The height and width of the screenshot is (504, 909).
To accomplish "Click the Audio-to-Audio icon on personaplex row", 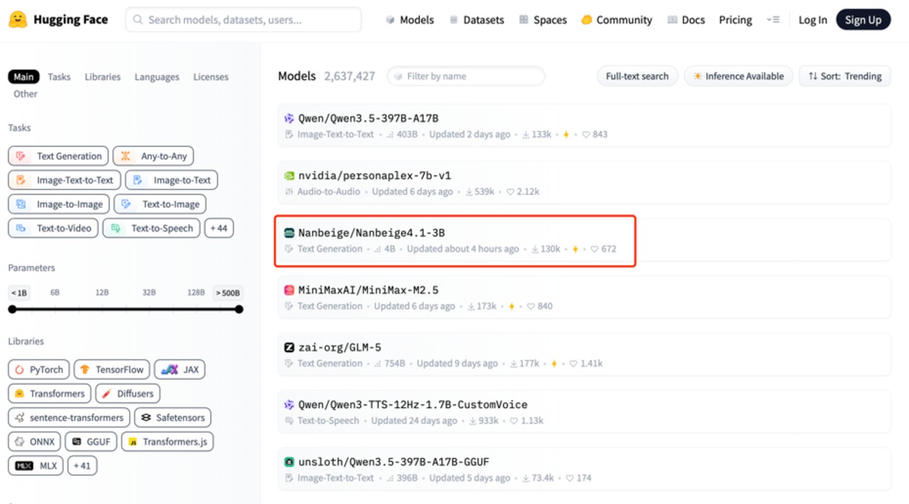I will pos(289,191).
